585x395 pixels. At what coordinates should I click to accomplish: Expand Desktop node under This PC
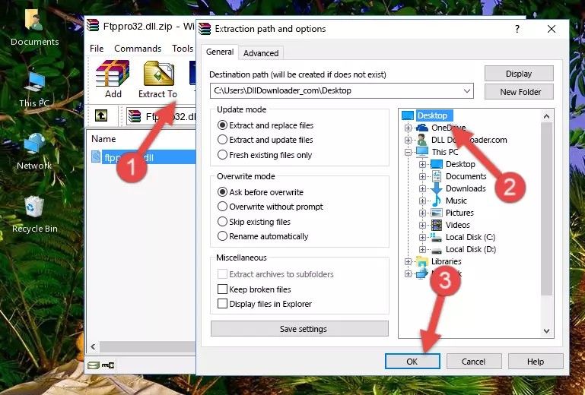pyautogui.click(x=422, y=164)
